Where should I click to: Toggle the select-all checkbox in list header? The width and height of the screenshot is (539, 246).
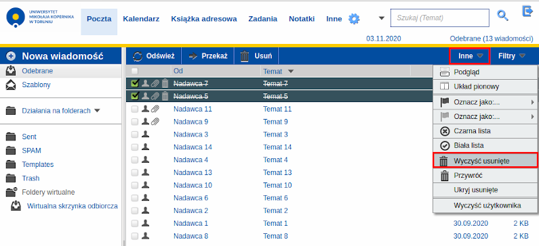pyautogui.click(x=135, y=71)
